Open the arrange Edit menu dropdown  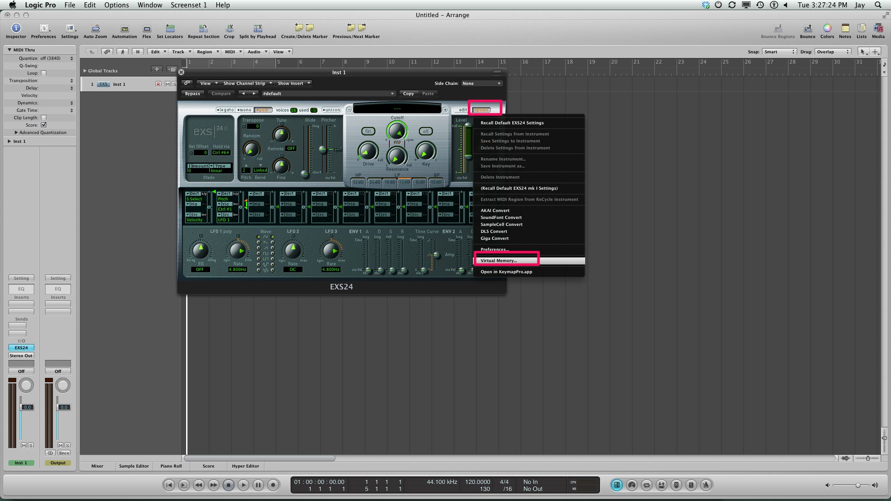[158, 51]
